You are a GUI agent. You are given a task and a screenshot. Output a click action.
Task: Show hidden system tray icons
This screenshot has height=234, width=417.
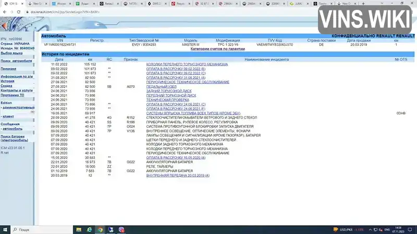(370, 229)
